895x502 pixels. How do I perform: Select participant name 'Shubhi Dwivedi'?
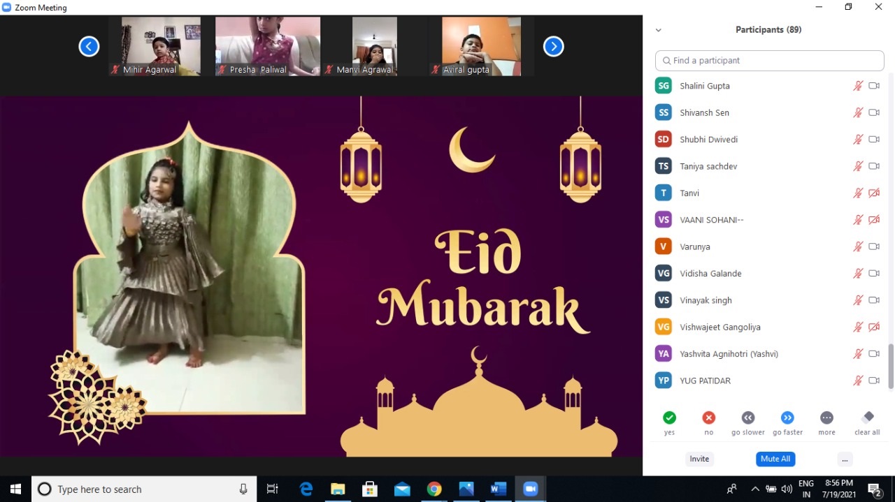[x=708, y=140]
